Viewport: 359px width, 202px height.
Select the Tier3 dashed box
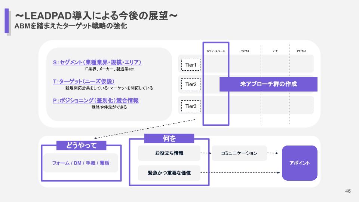pyautogui.click(x=191, y=106)
